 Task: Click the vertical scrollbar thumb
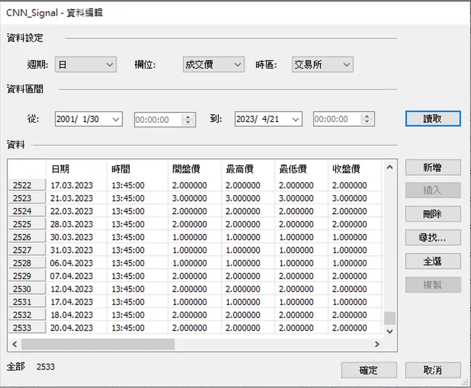coord(390,318)
